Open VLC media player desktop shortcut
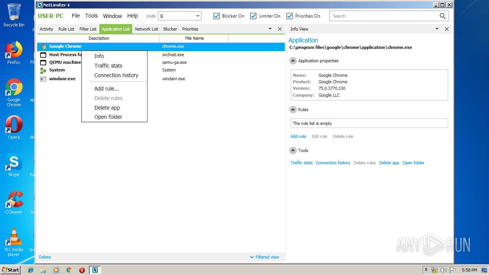This screenshot has width=489, height=275. tap(14, 242)
